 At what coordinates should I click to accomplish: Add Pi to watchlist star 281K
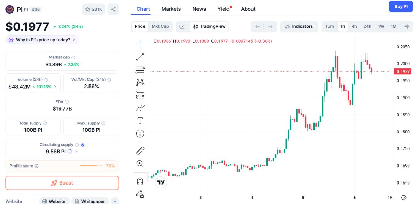(93, 9)
